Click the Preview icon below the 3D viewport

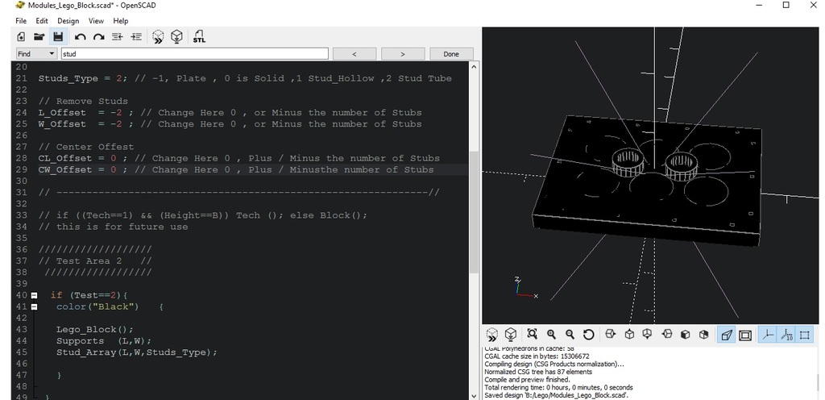pyautogui.click(x=492, y=335)
